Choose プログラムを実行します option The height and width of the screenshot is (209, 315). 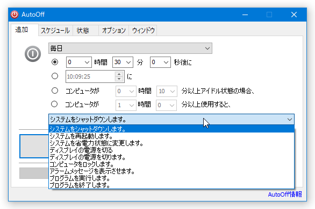point(171,178)
